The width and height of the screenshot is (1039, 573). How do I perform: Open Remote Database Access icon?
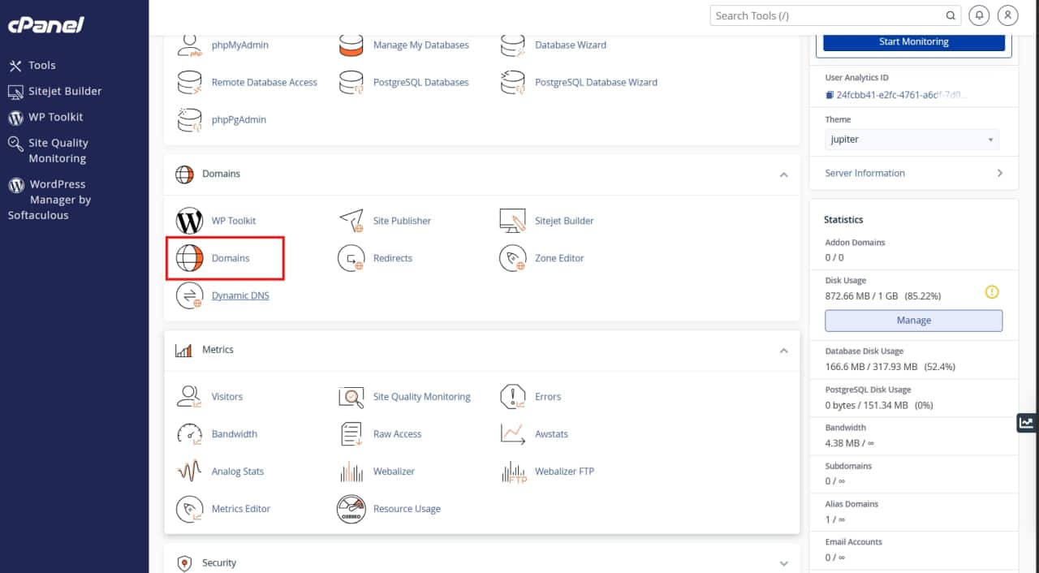189,82
